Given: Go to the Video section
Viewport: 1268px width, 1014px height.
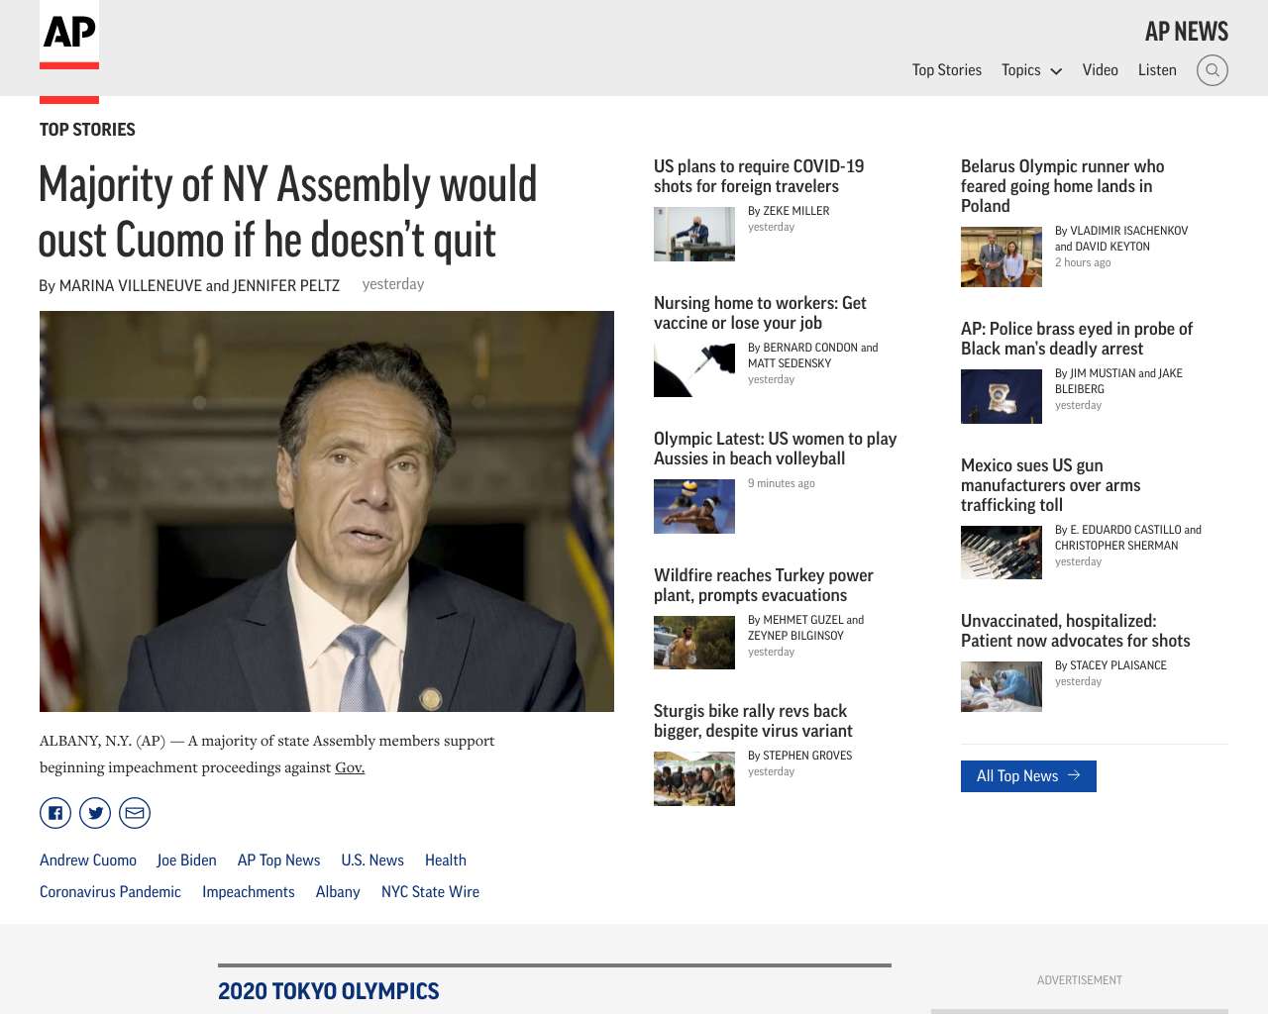Looking at the screenshot, I should click(x=1101, y=70).
